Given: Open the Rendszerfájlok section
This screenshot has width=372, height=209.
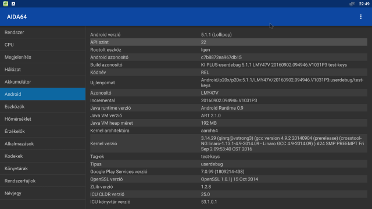Looking at the screenshot, I should (42, 181).
